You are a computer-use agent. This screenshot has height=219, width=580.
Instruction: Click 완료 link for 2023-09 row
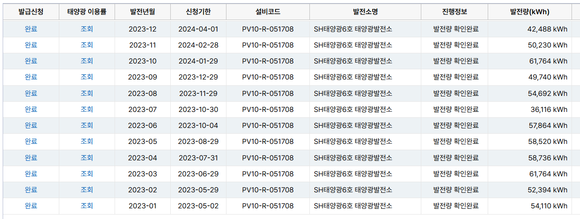tap(31, 77)
